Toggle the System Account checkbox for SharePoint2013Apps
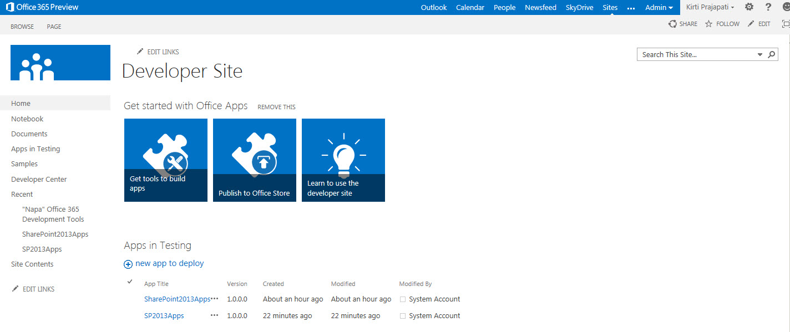This screenshot has width=790, height=332. pos(403,299)
